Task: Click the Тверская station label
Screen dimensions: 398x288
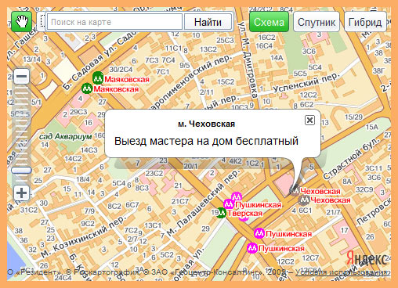Action: tap(244, 214)
